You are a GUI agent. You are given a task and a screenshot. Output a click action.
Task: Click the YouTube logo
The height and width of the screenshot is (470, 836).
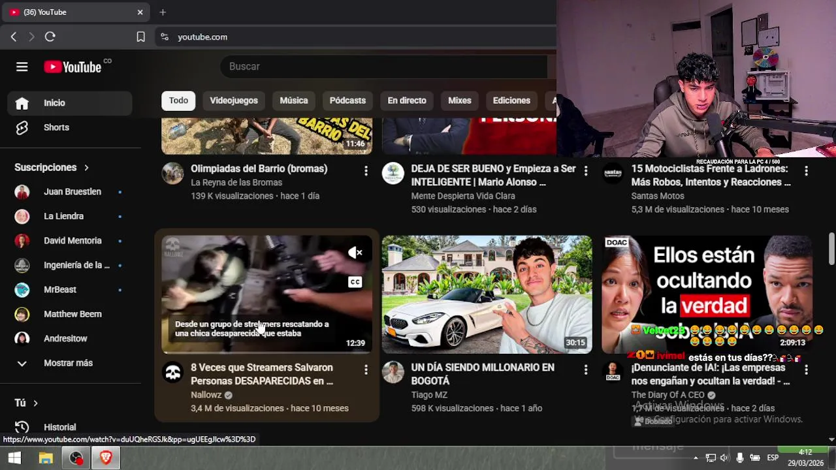[72, 67]
